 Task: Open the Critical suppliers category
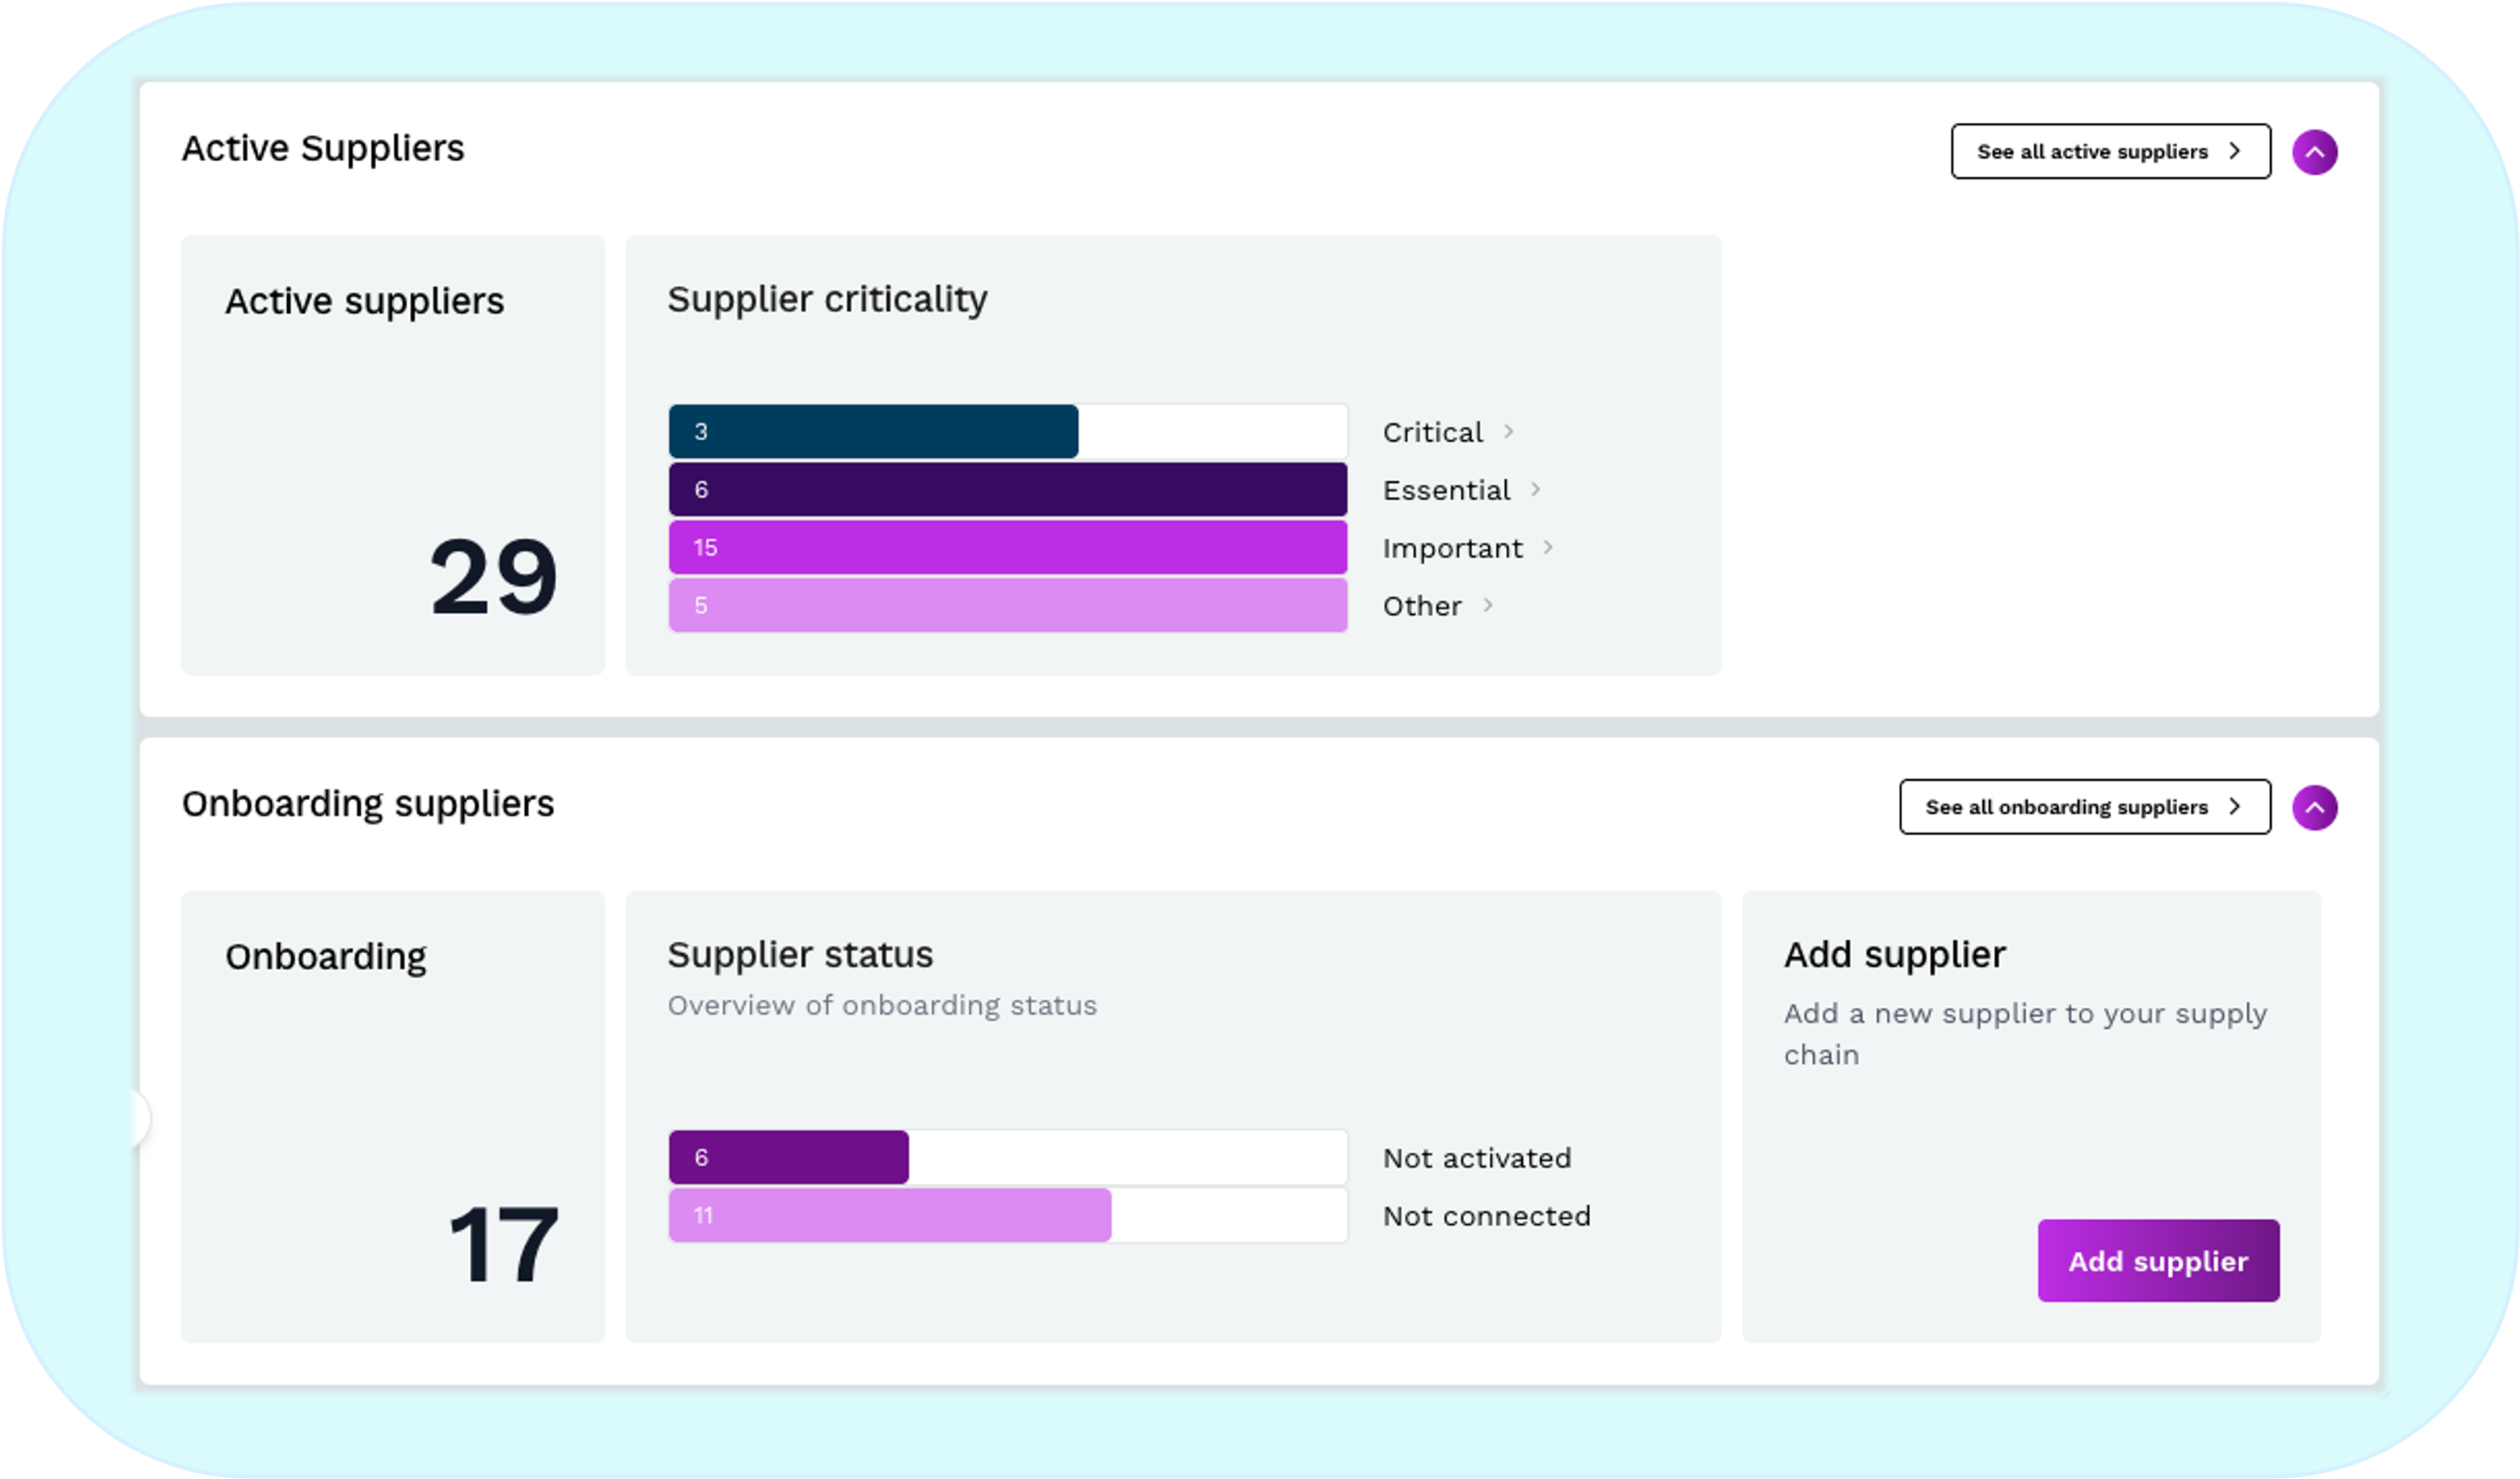[1432, 432]
